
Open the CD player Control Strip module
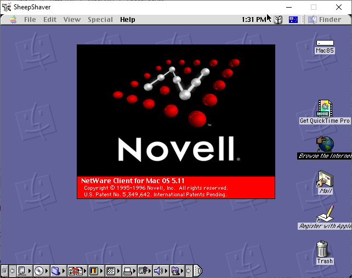(41, 271)
